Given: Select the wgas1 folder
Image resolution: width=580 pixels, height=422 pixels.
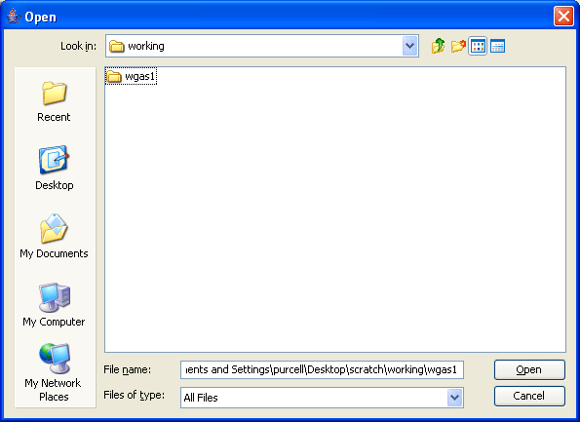Looking at the screenshot, I should [131, 77].
